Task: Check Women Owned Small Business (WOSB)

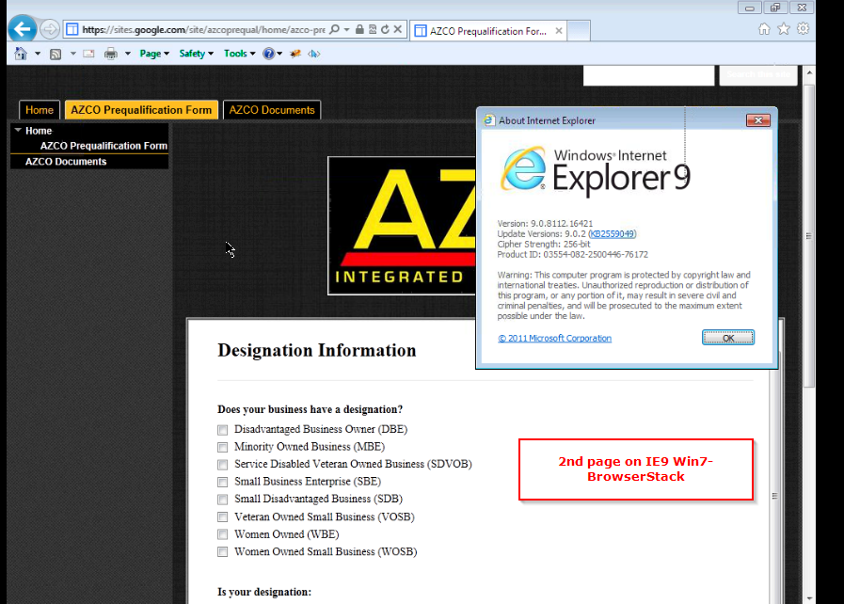Action: pyautogui.click(x=222, y=551)
